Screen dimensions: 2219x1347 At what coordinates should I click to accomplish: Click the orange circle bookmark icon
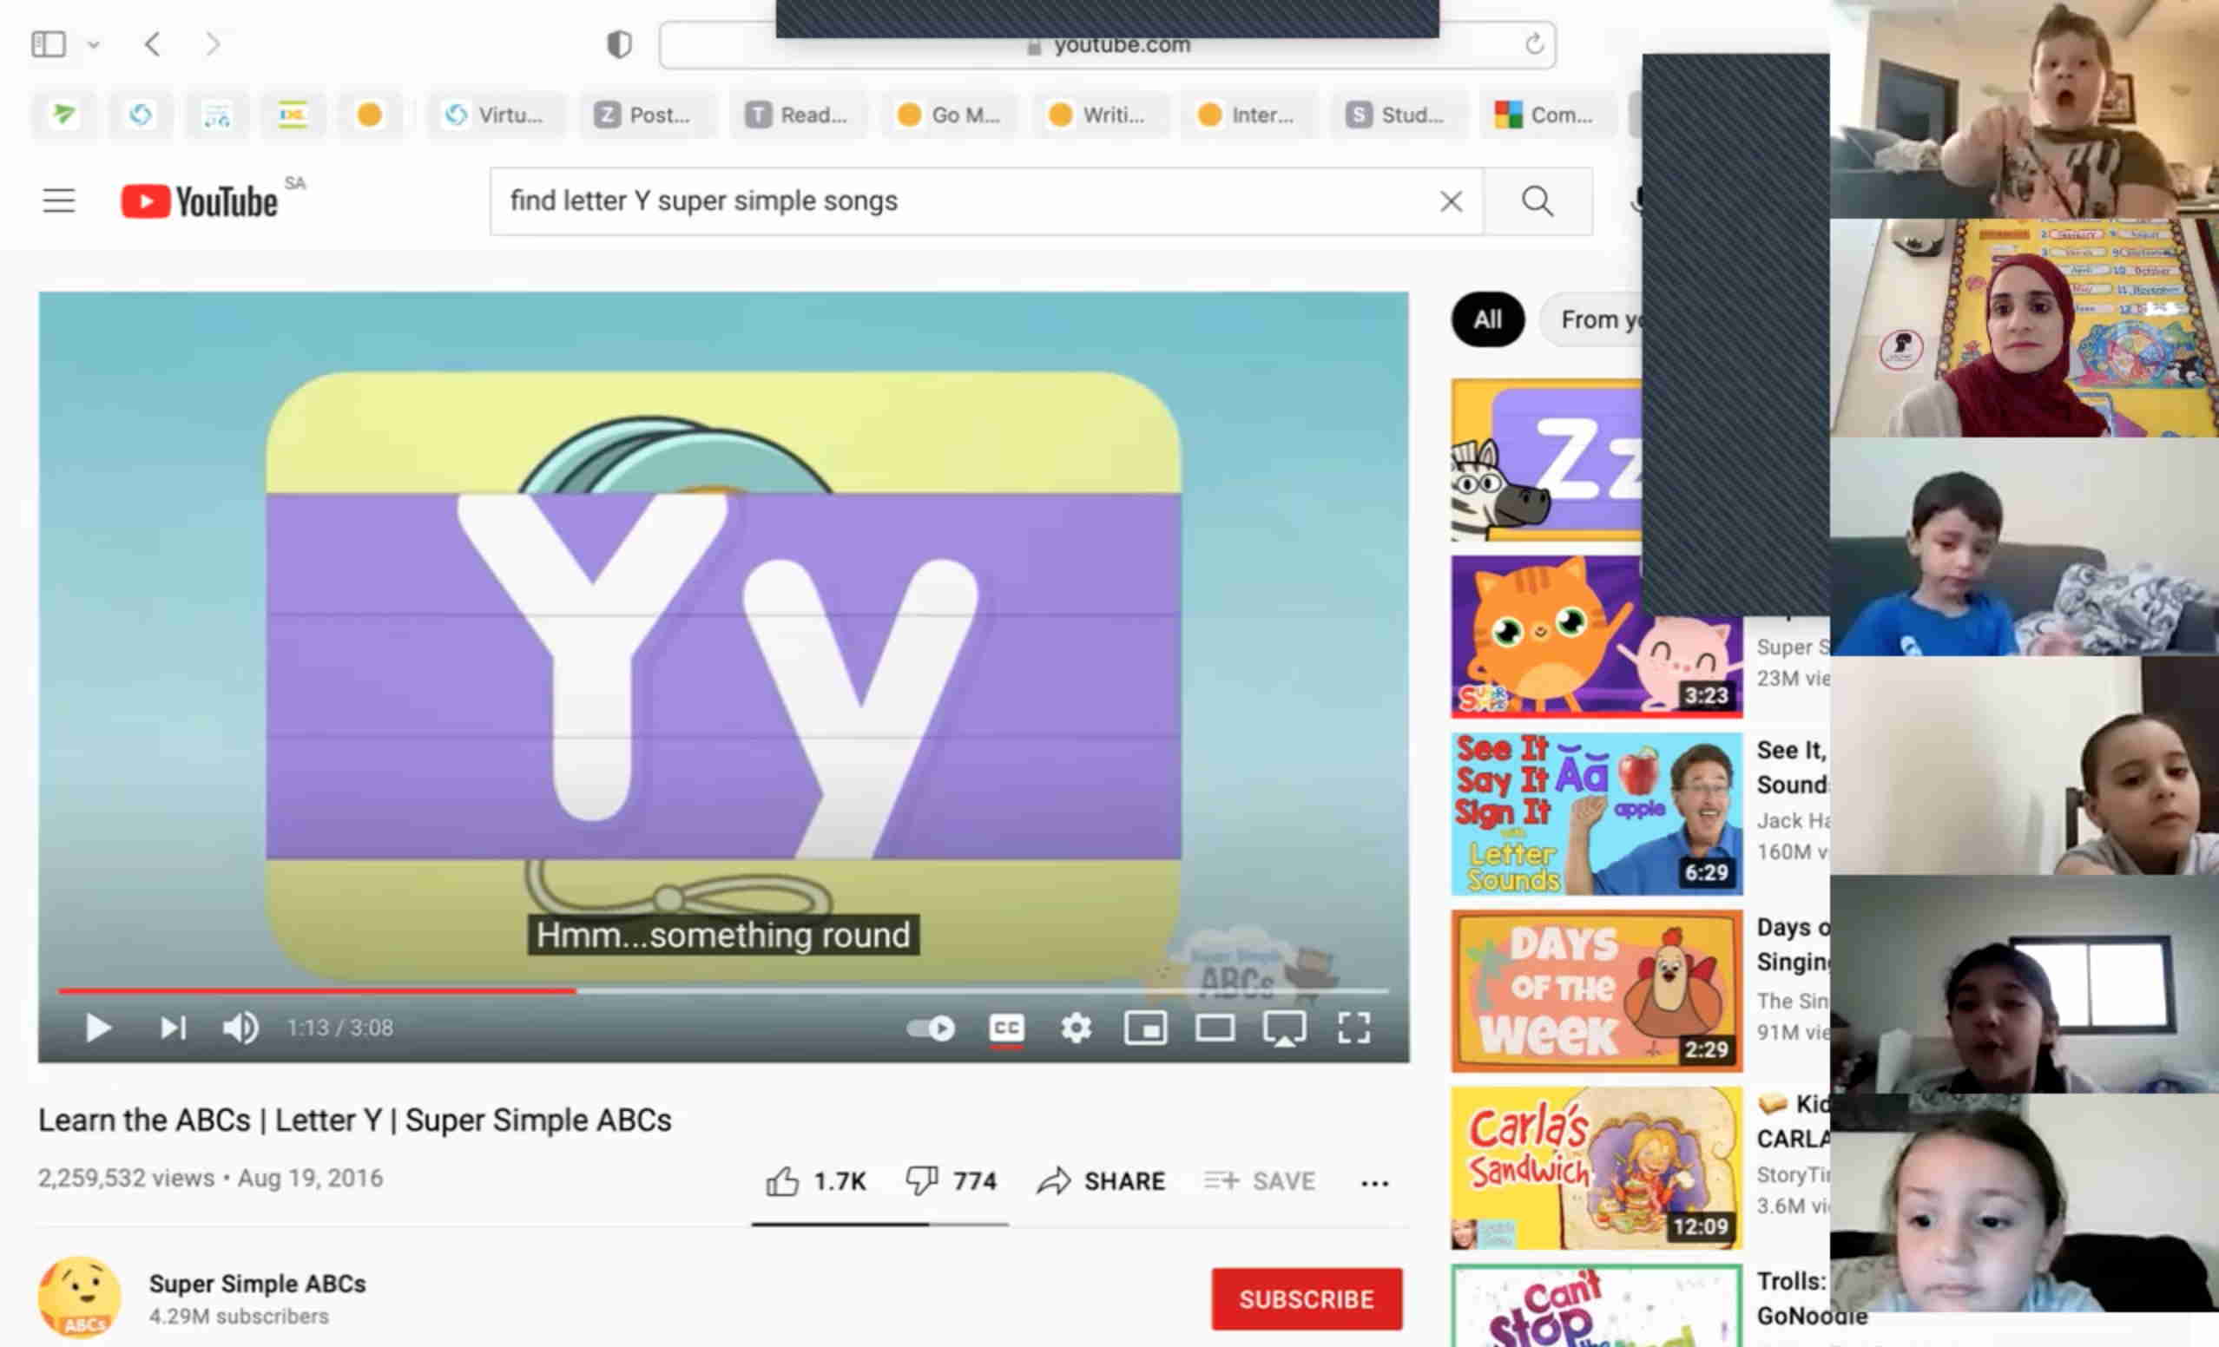(x=369, y=115)
